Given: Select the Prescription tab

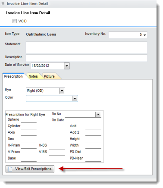Looking at the screenshot, I should [x=13, y=76].
